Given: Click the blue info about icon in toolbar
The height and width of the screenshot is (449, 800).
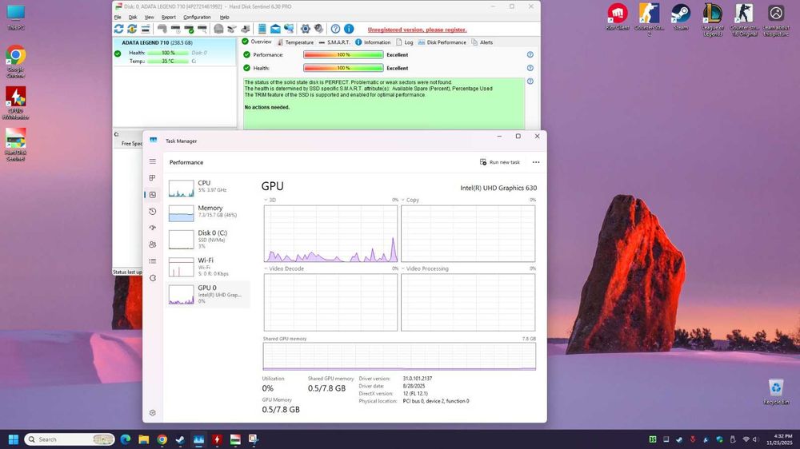Looking at the screenshot, I should click(349, 29).
